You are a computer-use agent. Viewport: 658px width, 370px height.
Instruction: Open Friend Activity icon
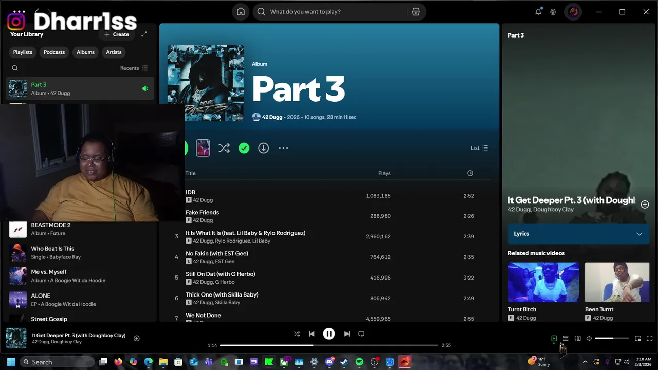[553, 12]
